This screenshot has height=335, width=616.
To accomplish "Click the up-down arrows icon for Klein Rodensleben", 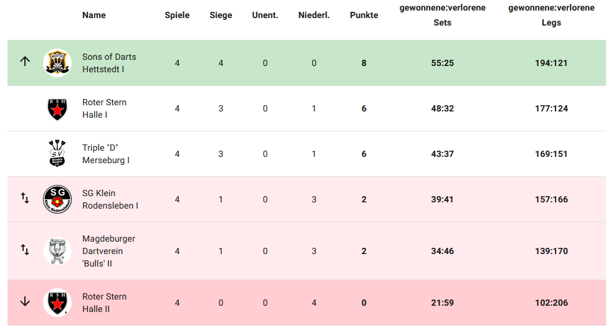I will click(25, 198).
